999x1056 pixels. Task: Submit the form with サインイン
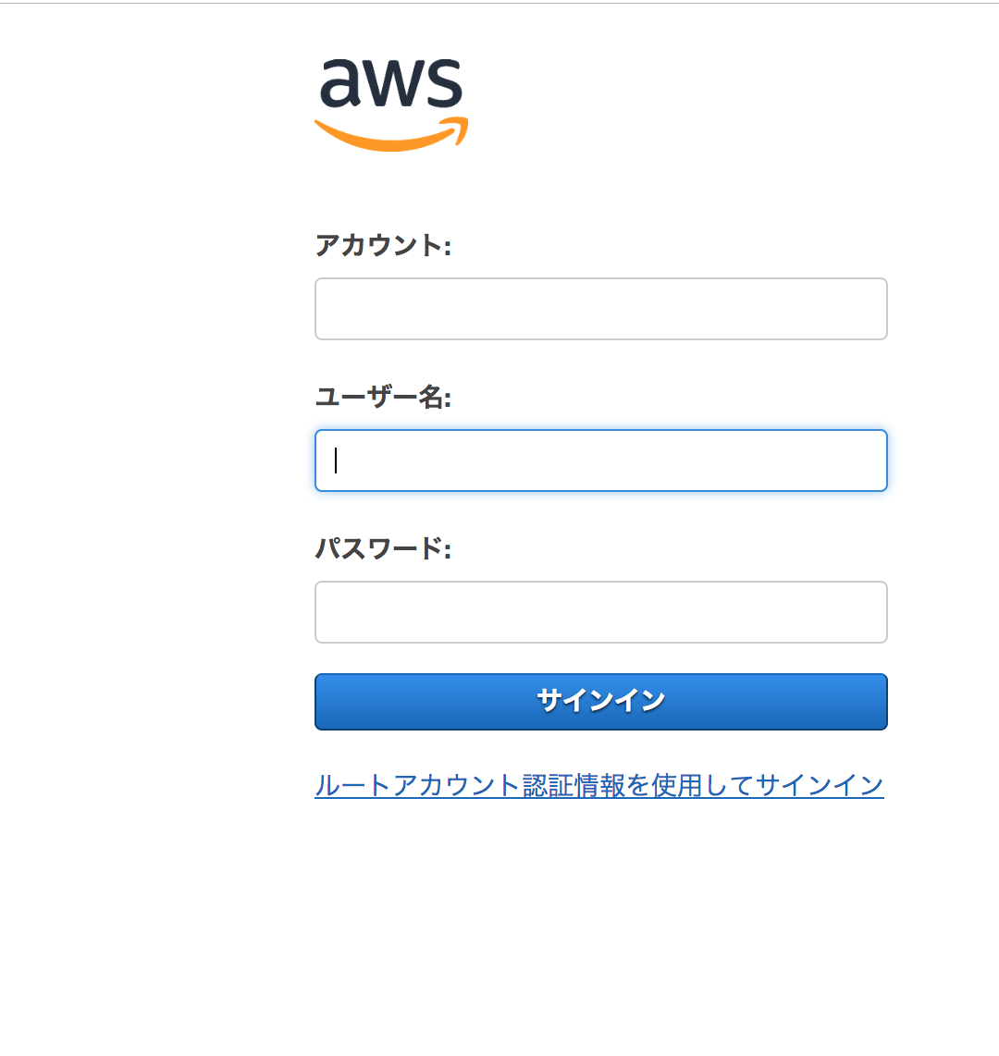coord(601,702)
